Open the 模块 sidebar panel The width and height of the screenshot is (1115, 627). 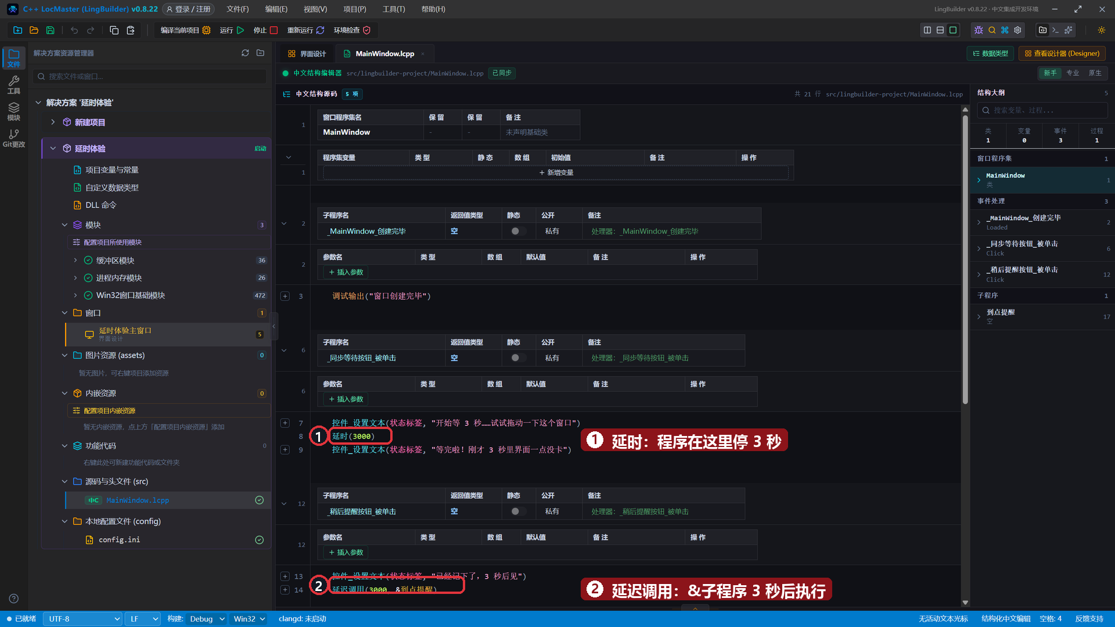click(14, 111)
